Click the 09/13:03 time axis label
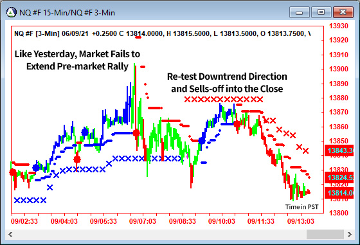This screenshot has height=245, width=360. [x=301, y=221]
